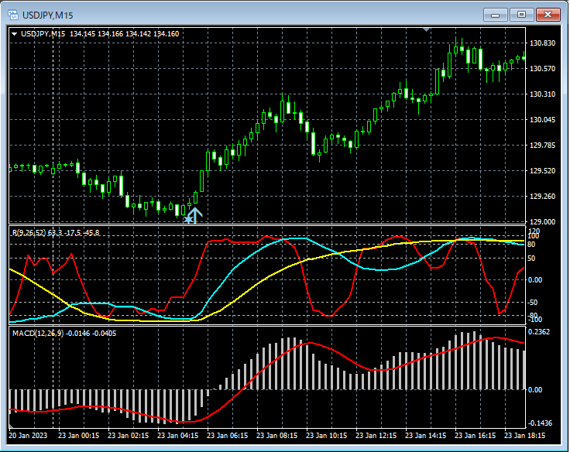Click the 23 Jan 06:15 time label
Screen dimensions: 570x452
[x=228, y=435]
